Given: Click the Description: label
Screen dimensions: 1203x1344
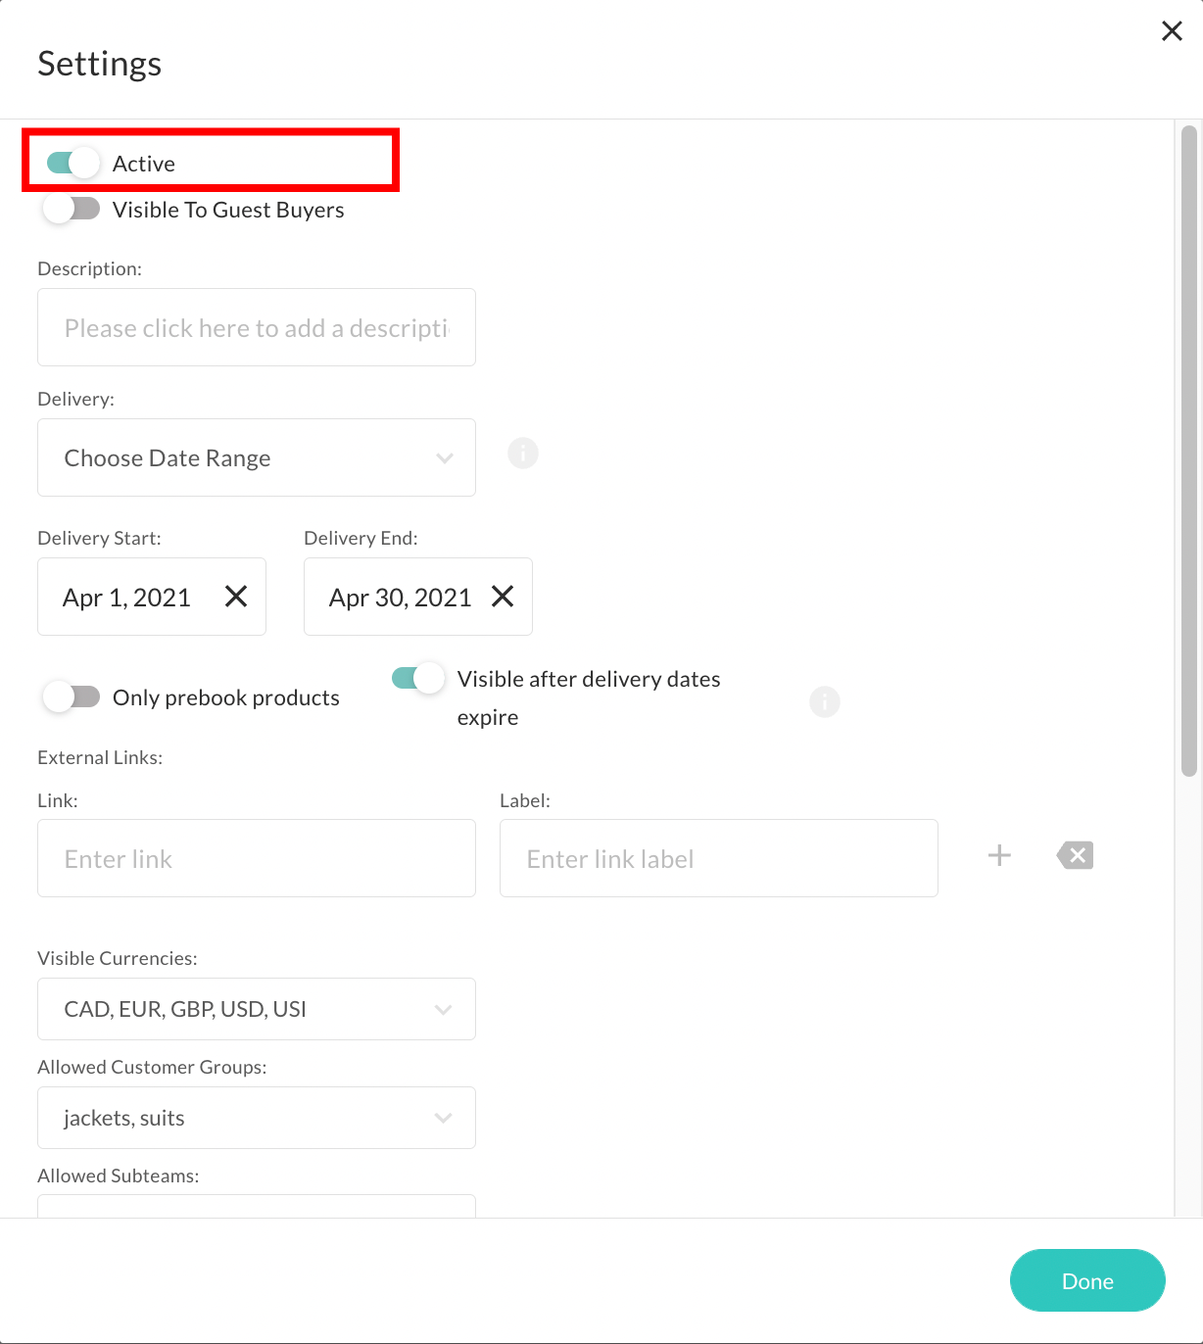Looking at the screenshot, I should [89, 268].
